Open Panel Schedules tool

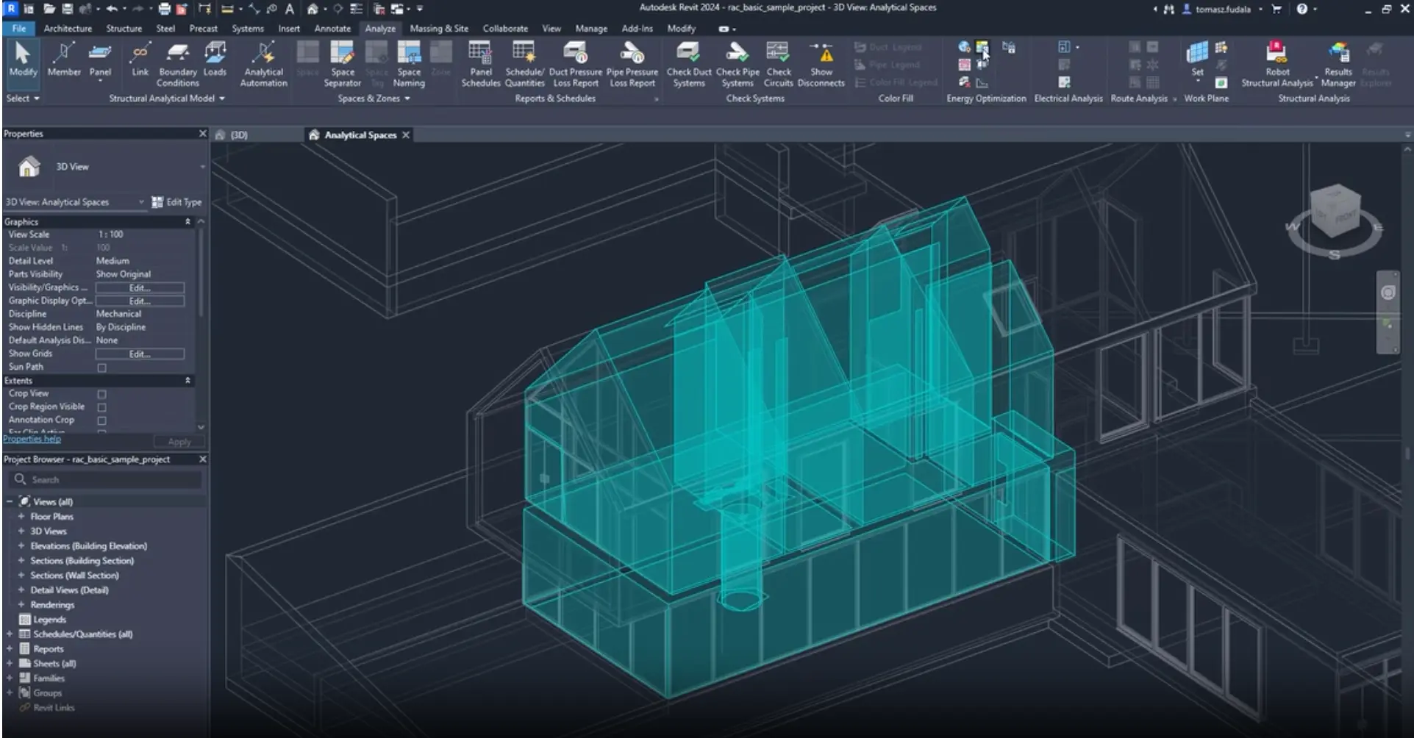pyautogui.click(x=480, y=53)
